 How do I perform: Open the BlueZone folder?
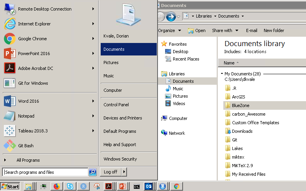pos(241,105)
